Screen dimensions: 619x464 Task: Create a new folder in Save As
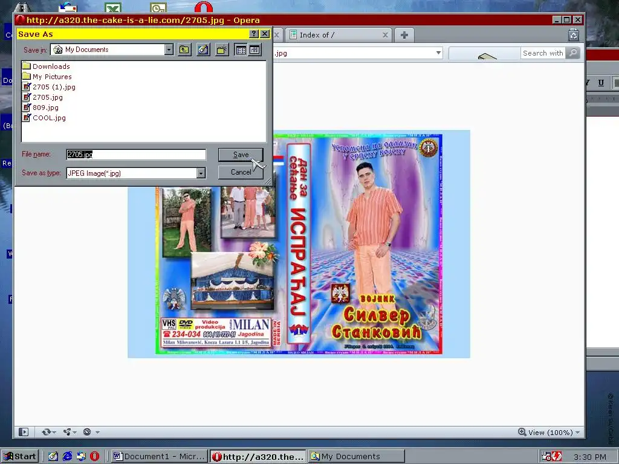222,50
